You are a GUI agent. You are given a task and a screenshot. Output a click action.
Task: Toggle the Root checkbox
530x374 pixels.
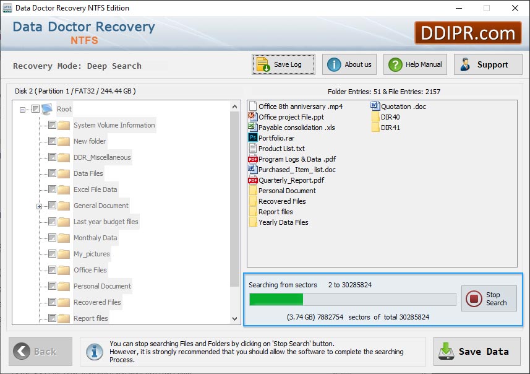pyautogui.click(x=35, y=108)
